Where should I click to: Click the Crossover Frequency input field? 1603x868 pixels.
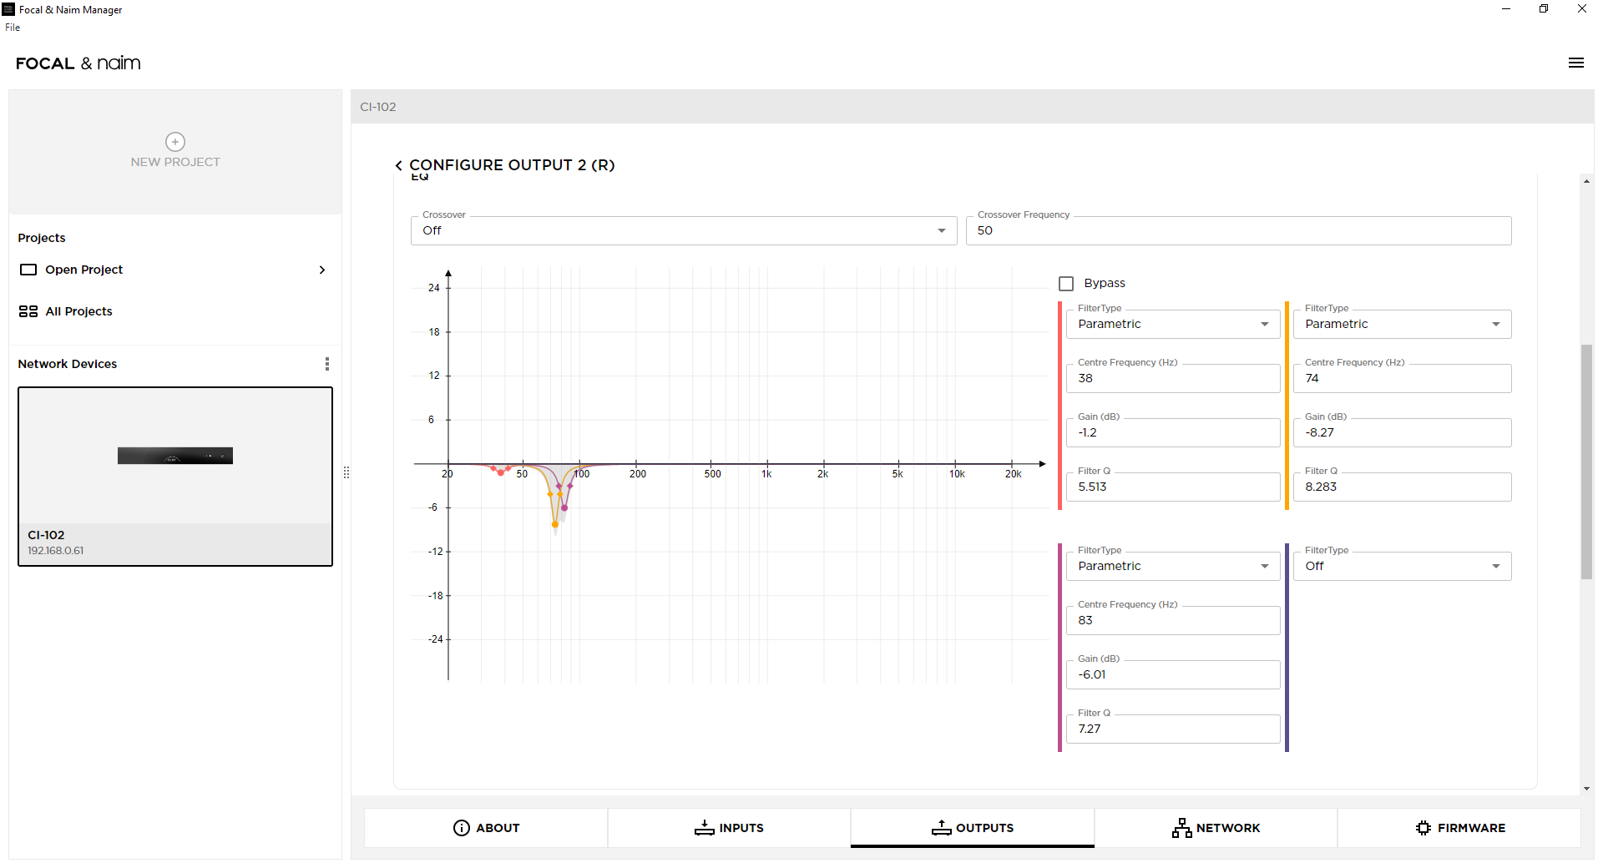click(1237, 231)
